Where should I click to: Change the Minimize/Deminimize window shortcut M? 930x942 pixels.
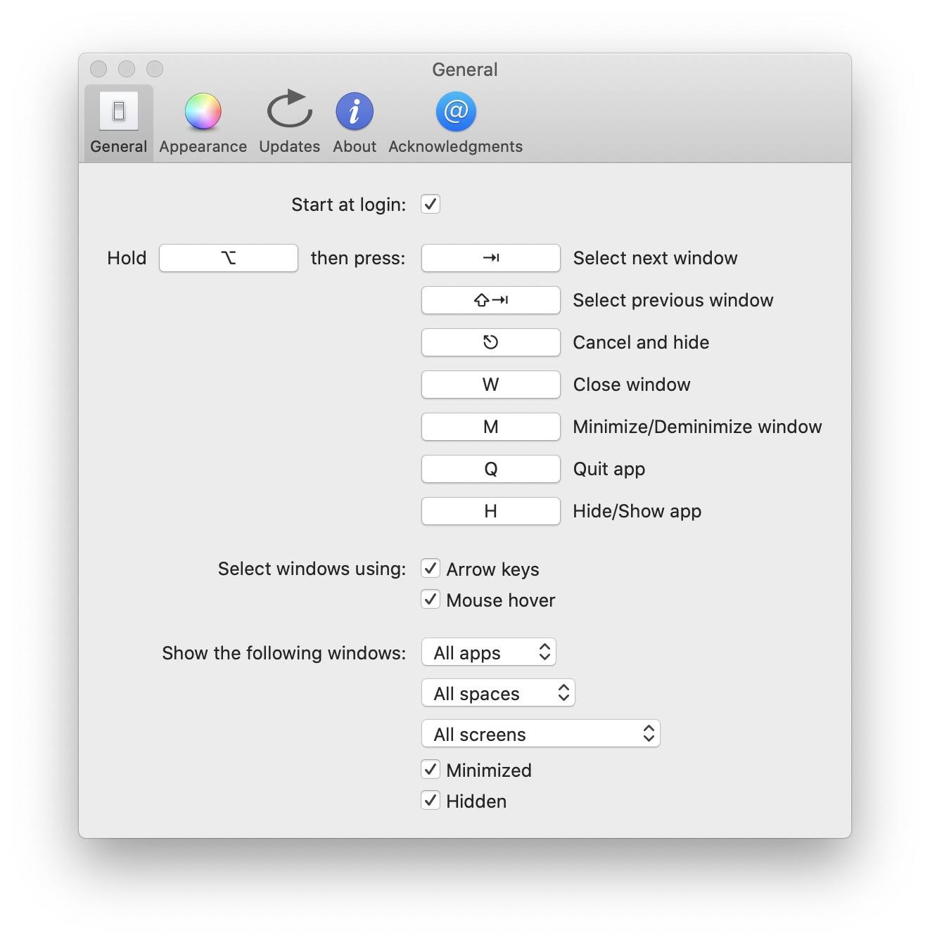491,427
